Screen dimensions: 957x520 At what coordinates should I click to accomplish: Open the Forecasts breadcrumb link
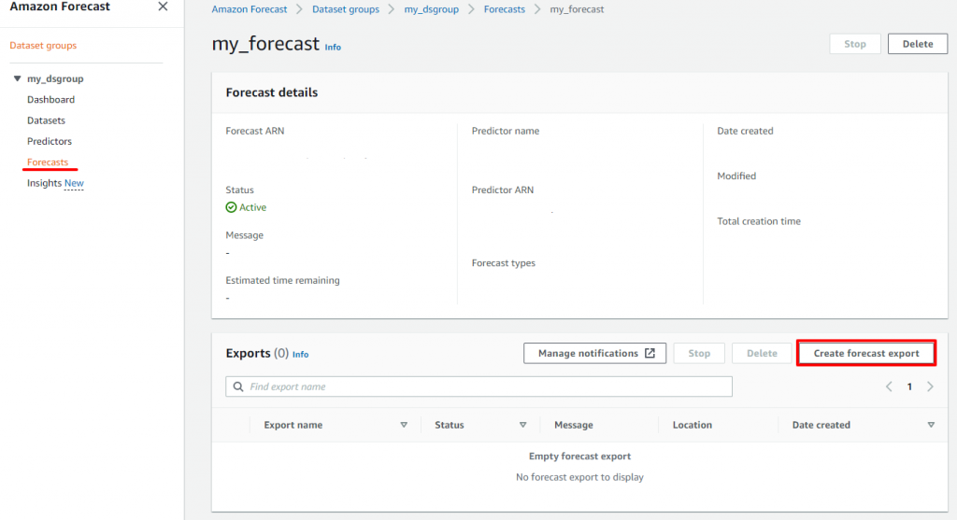(504, 9)
